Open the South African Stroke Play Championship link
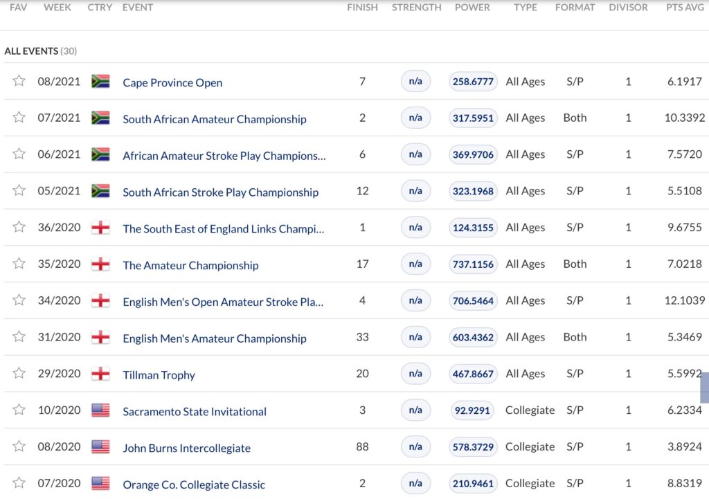709x499 pixels. point(220,192)
